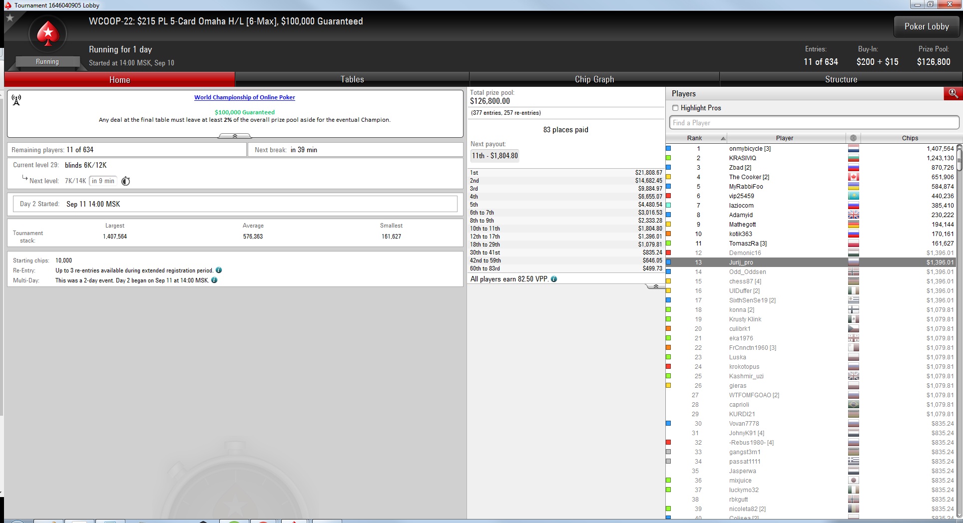Click the Next break in 39 min text
The width and height of the screenshot is (963, 523).
[286, 150]
